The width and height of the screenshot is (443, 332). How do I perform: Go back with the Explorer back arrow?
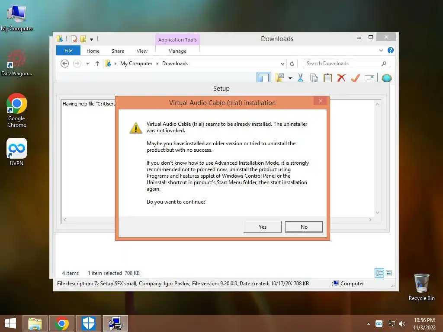tap(65, 64)
